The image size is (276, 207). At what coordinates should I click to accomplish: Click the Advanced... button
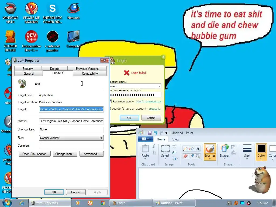point(92,154)
